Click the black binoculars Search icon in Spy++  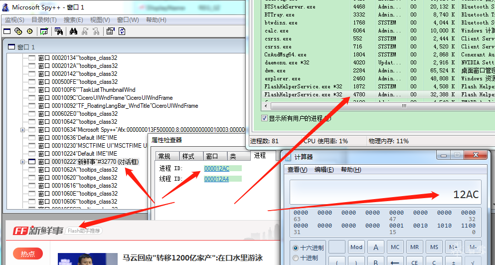point(74,31)
